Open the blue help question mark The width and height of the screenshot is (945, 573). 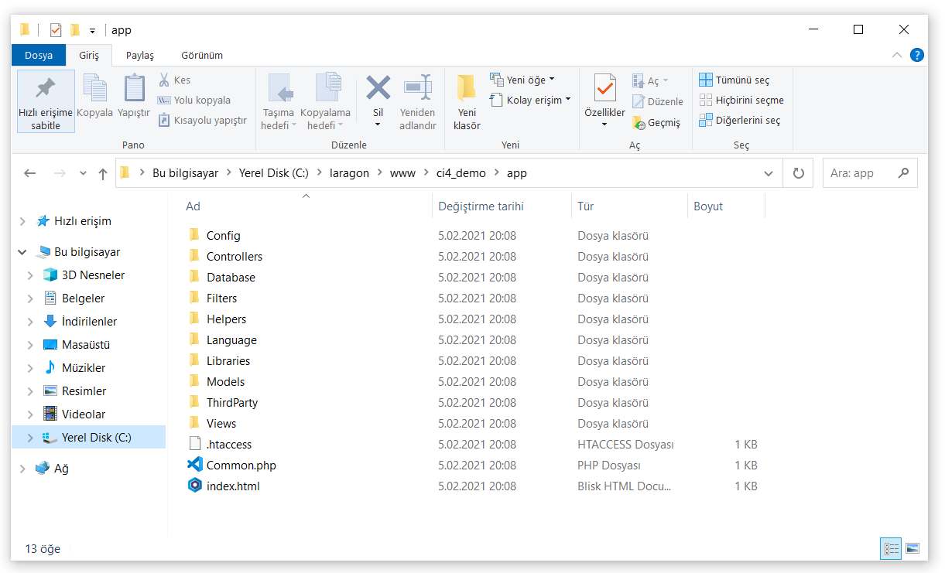coord(917,55)
